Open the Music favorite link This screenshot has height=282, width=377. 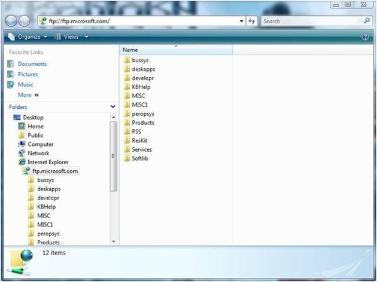[x=25, y=84]
